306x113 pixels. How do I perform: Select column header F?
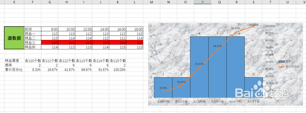point(33,2)
